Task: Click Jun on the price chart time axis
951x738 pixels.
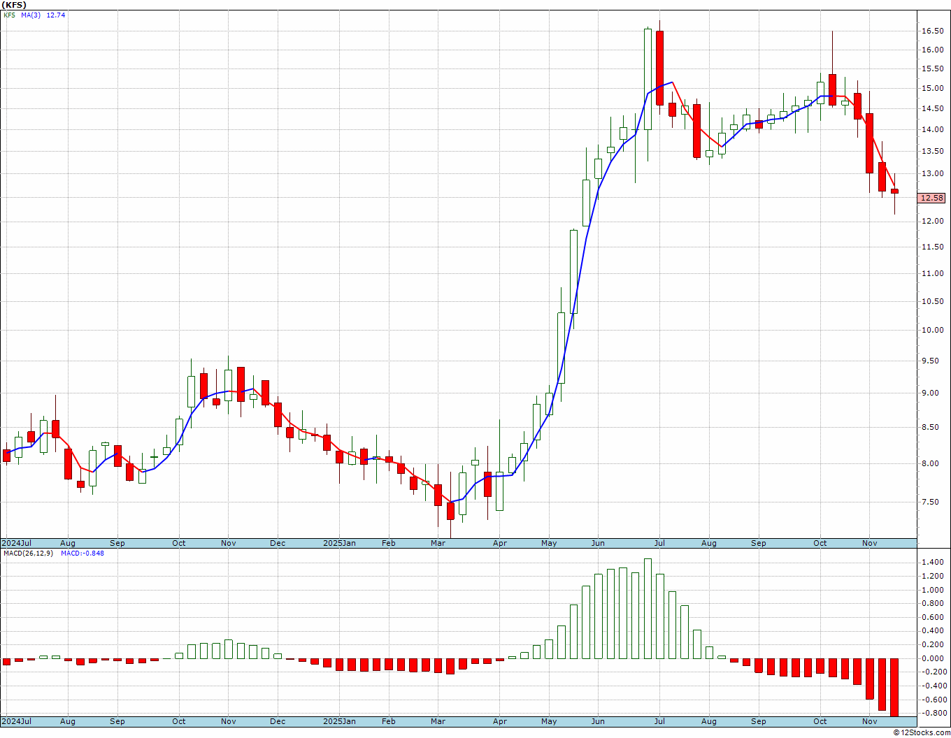Action: [598, 543]
